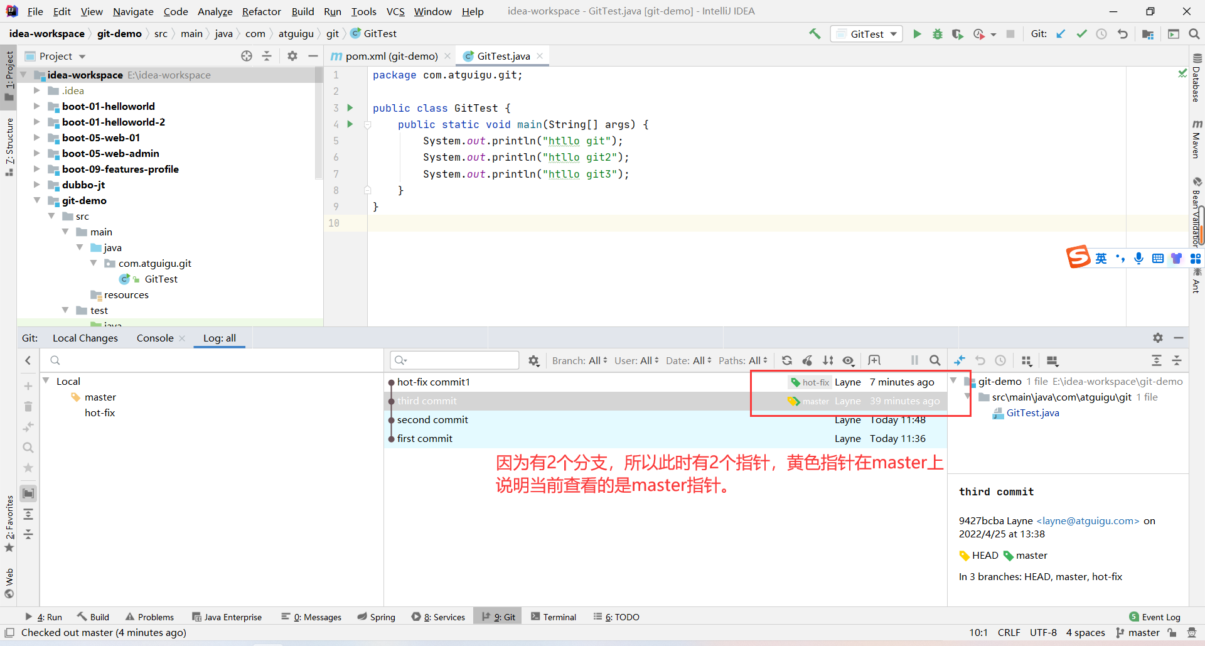Toggle log view options eye icon
The image size is (1205, 646).
click(x=849, y=360)
